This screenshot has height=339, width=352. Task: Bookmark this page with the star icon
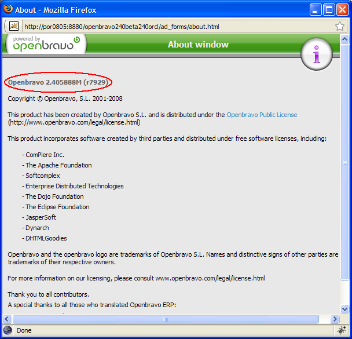point(340,26)
